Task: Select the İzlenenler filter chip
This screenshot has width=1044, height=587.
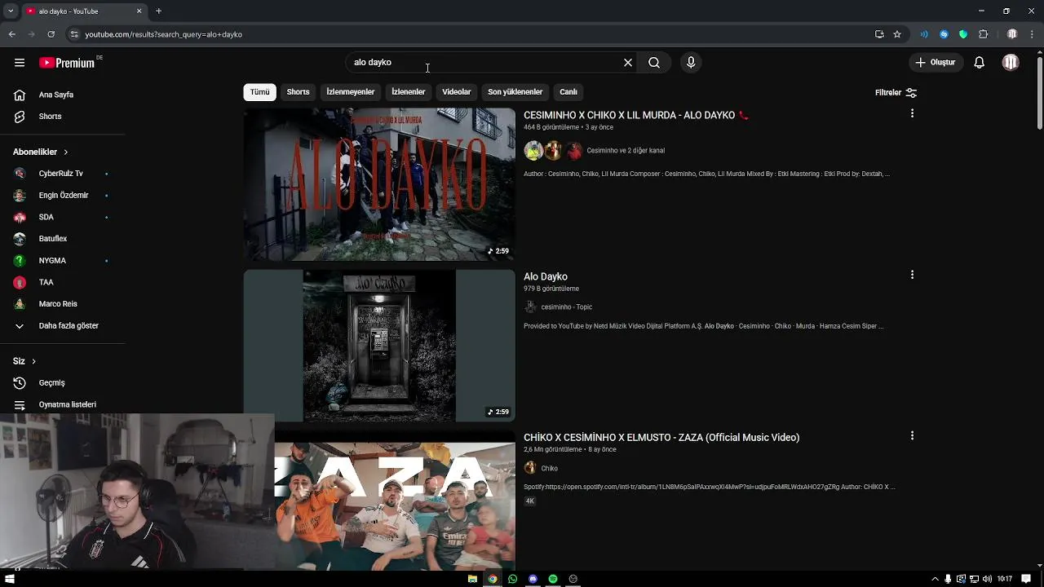Action: (408, 92)
